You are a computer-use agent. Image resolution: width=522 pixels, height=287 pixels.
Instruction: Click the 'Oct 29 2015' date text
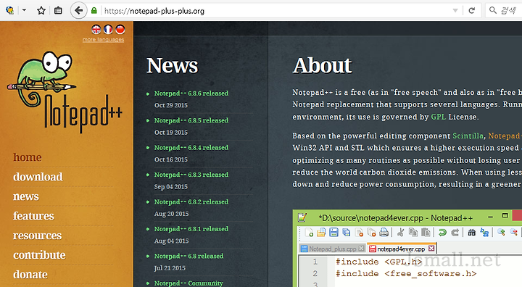(x=171, y=105)
